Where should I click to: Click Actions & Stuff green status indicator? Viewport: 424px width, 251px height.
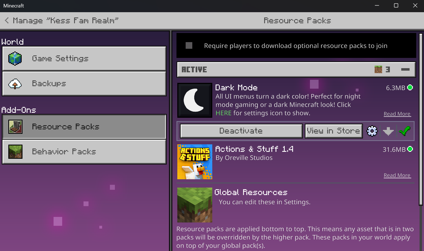click(x=410, y=149)
